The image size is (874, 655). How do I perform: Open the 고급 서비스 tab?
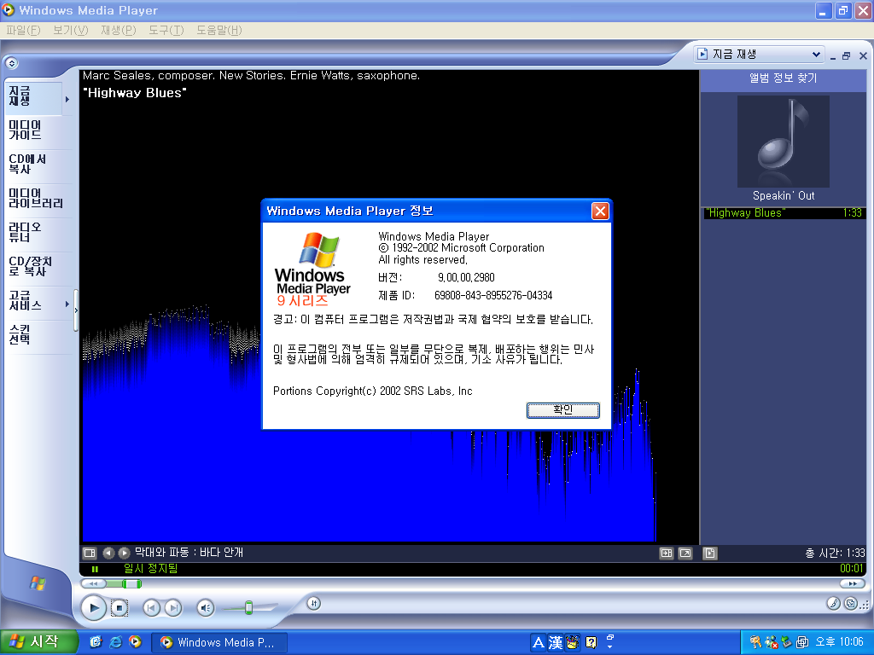[x=34, y=301]
